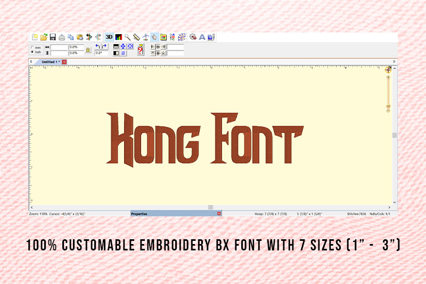Toggle the aspect ratio lock
This screenshot has width=426, height=284.
[x=88, y=50]
